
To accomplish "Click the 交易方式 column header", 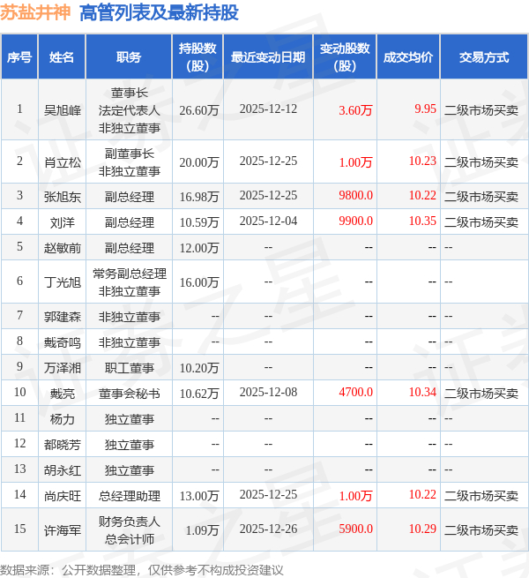I will pos(484,56).
